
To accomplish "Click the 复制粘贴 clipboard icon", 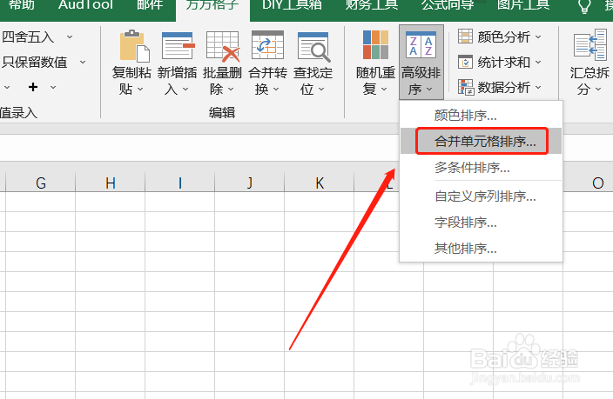I will click(134, 46).
